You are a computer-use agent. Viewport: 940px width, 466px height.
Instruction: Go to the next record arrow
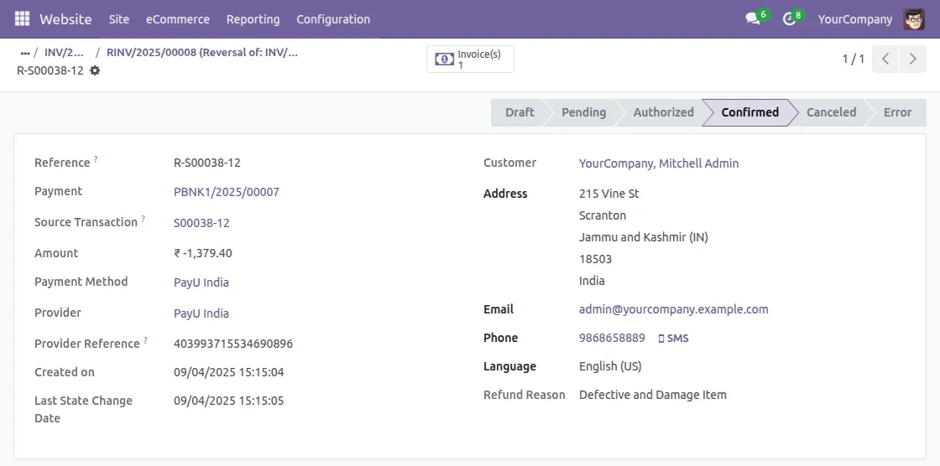(x=912, y=60)
